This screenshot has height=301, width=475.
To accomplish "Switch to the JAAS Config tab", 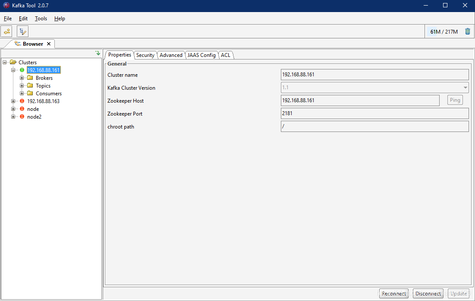I will pos(201,55).
